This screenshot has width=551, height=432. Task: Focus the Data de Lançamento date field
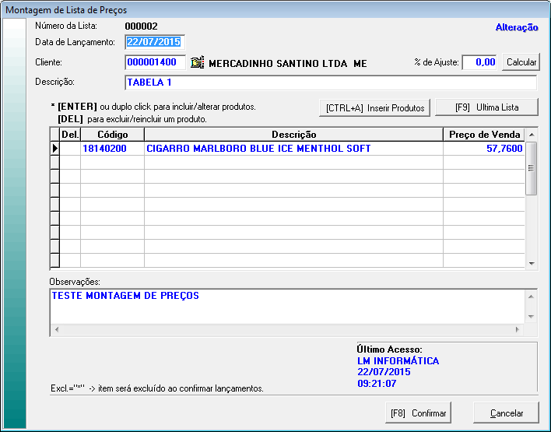(x=153, y=42)
